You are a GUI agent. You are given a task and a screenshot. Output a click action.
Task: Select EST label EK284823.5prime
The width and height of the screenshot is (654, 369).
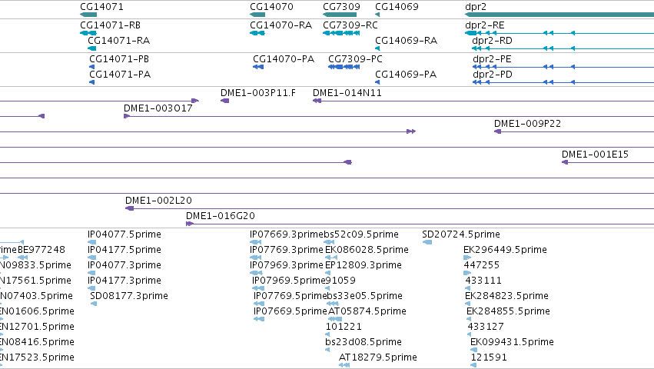tap(506, 296)
